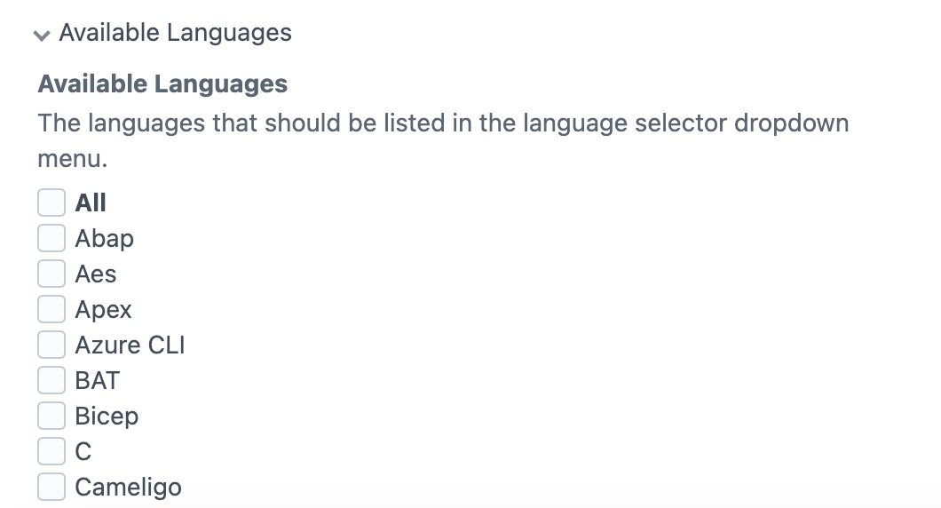Click the bold "All" label text
Viewport: 941px width, 508px height.
(x=91, y=202)
